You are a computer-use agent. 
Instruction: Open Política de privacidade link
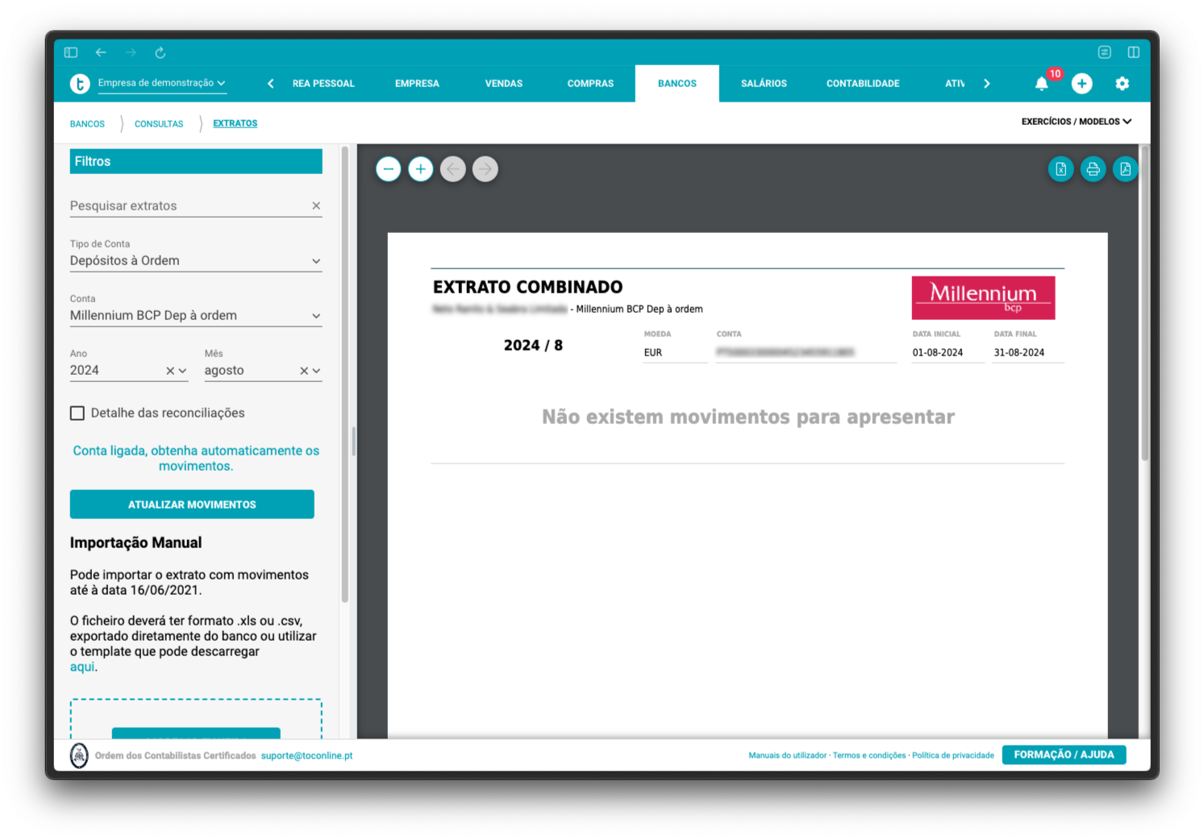953,756
